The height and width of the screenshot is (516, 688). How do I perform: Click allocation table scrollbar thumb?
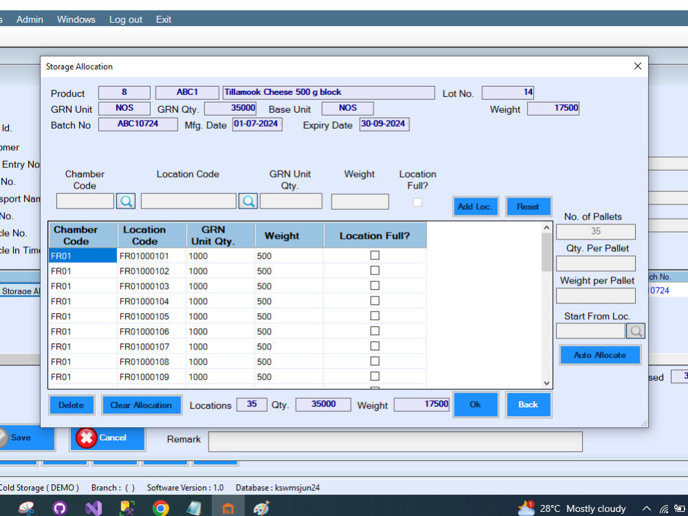tap(546, 251)
